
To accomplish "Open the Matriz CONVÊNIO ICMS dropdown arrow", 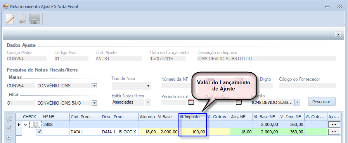I will 95,86.
